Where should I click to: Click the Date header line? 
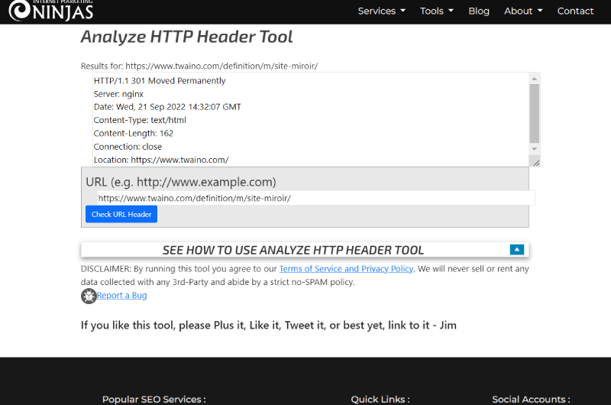click(167, 107)
